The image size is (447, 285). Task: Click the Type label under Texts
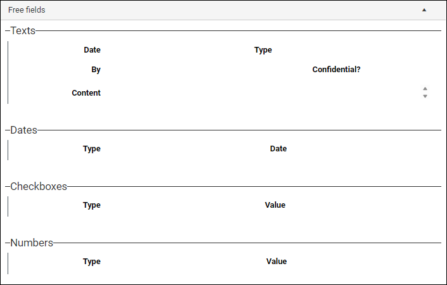263,50
